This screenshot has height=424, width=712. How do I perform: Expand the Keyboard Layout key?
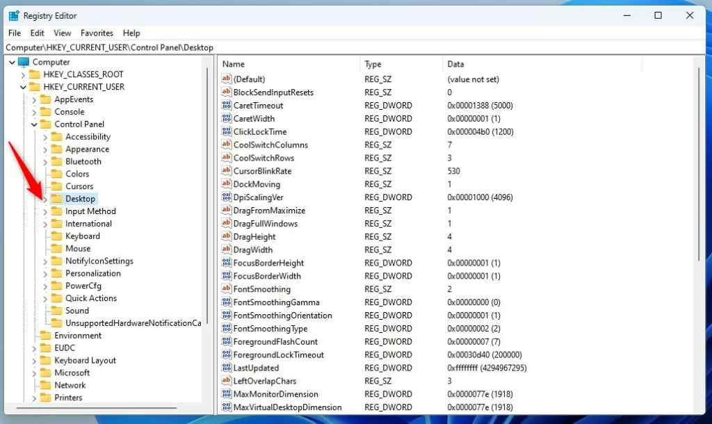click(x=34, y=361)
